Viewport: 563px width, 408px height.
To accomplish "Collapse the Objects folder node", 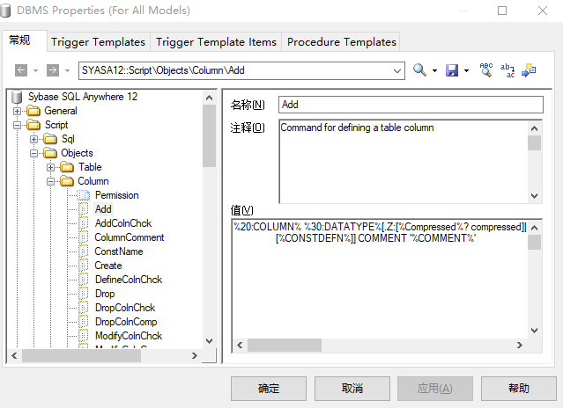I will coord(33,153).
